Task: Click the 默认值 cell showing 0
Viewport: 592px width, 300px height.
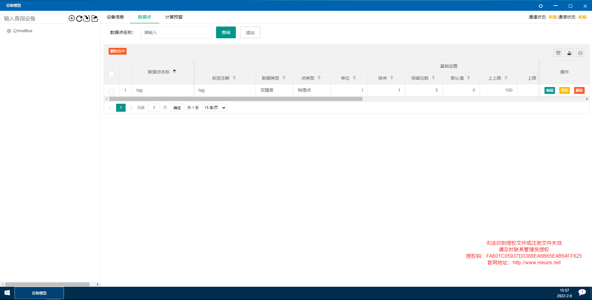Action: tap(461, 90)
